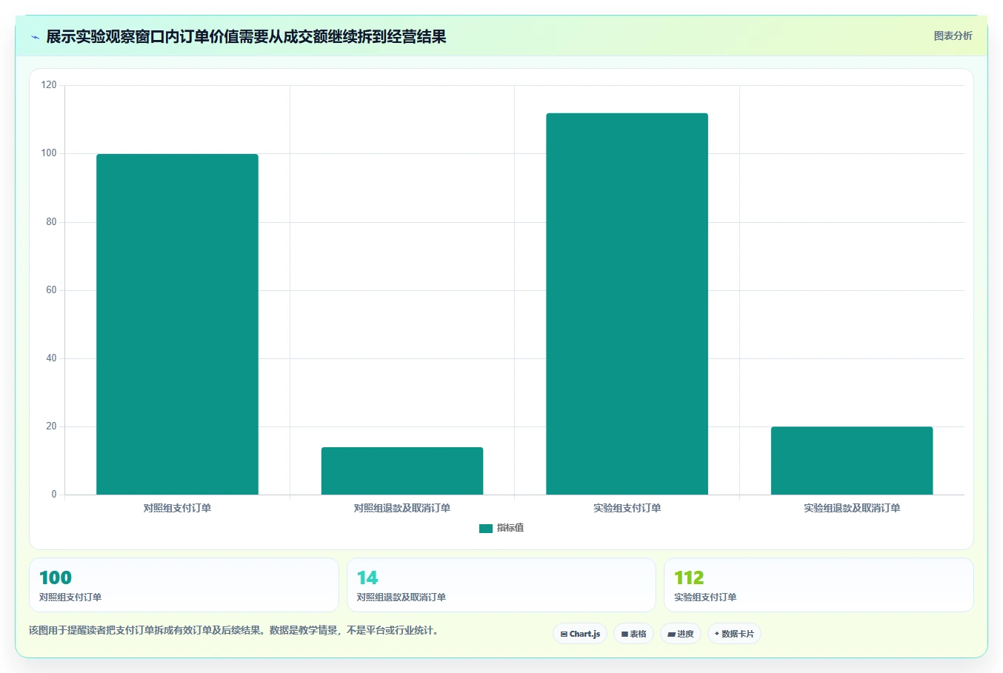Click the x-axis label 对照组退款及取消订单

[x=402, y=508]
